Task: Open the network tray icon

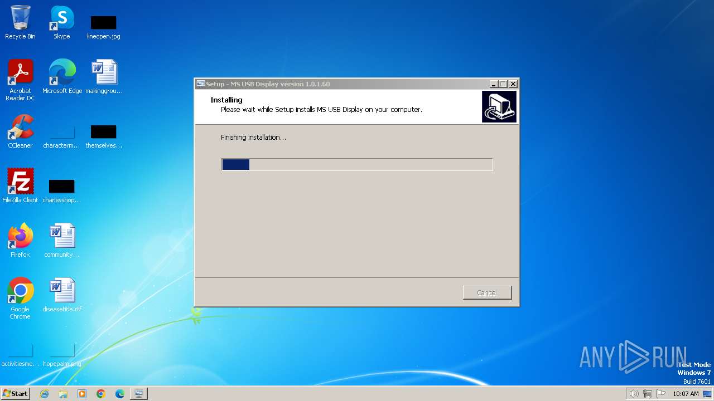Action: coord(648,394)
